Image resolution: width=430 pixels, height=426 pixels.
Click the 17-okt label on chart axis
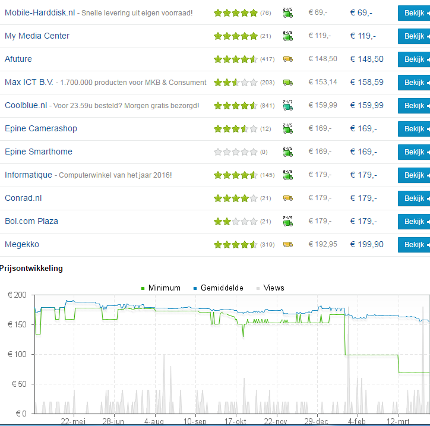[x=235, y=422]
